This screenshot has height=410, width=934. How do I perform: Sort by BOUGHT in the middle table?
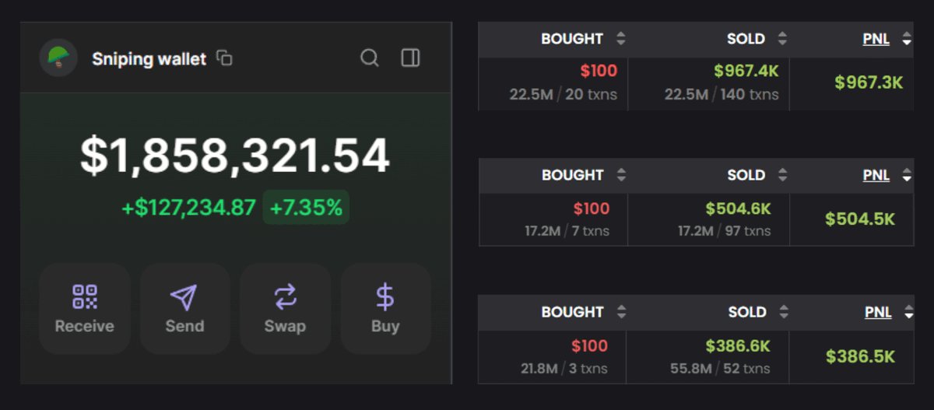pyautogui.click(x=621, y=175)
